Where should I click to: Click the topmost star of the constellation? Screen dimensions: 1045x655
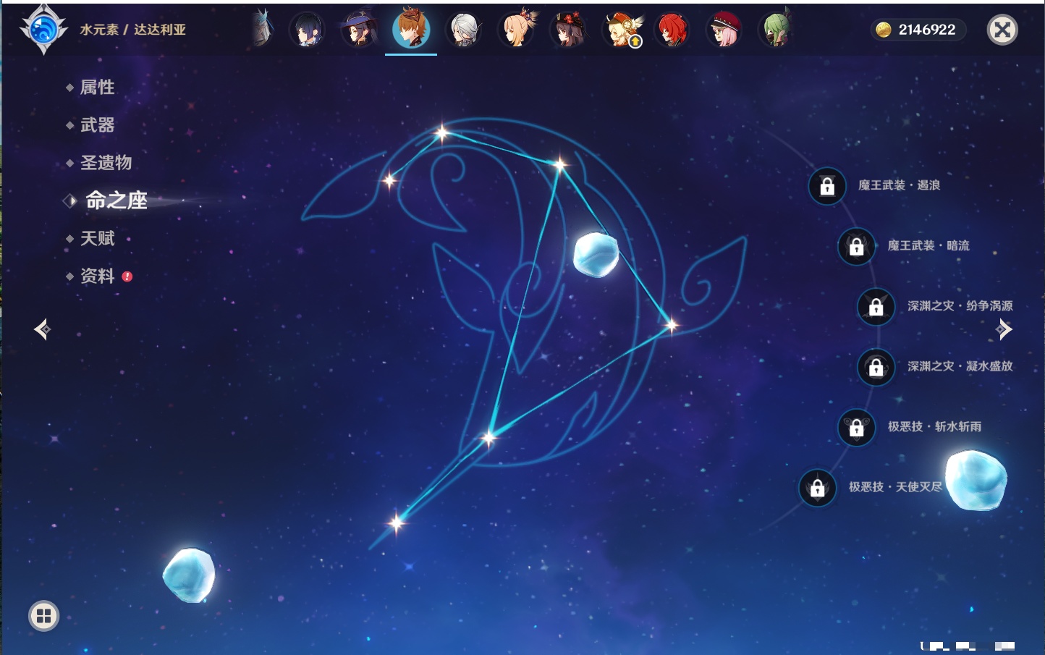click(441, 132)
